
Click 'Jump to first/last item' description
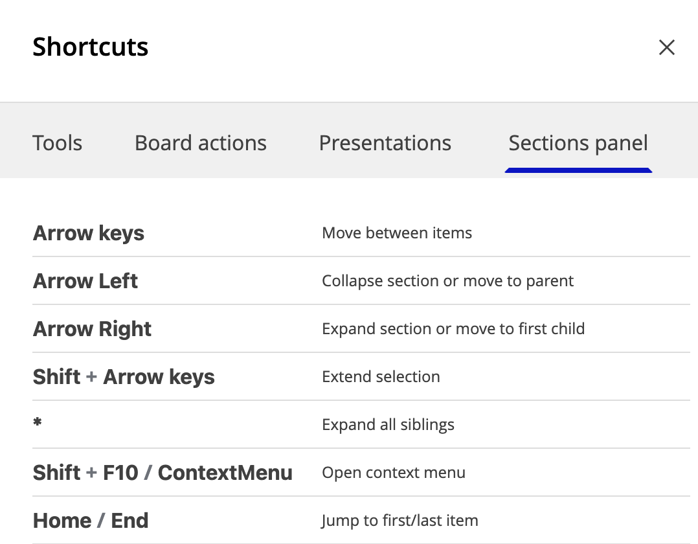click(x=400, y=521)
